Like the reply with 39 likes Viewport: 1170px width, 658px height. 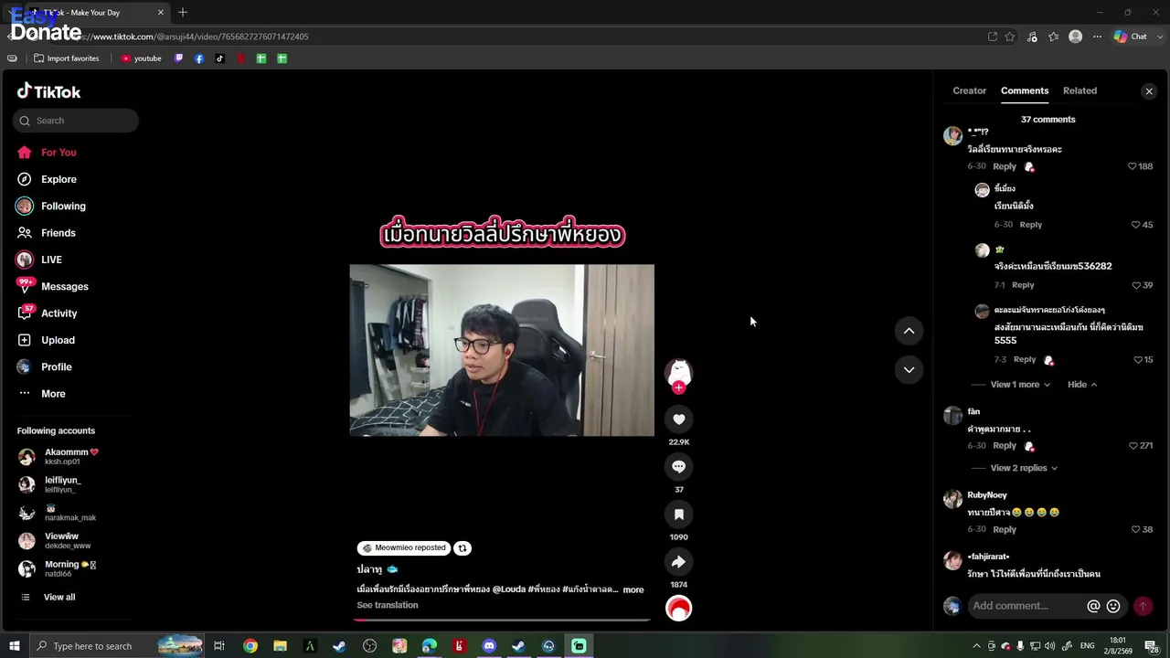coord(1136,285)
